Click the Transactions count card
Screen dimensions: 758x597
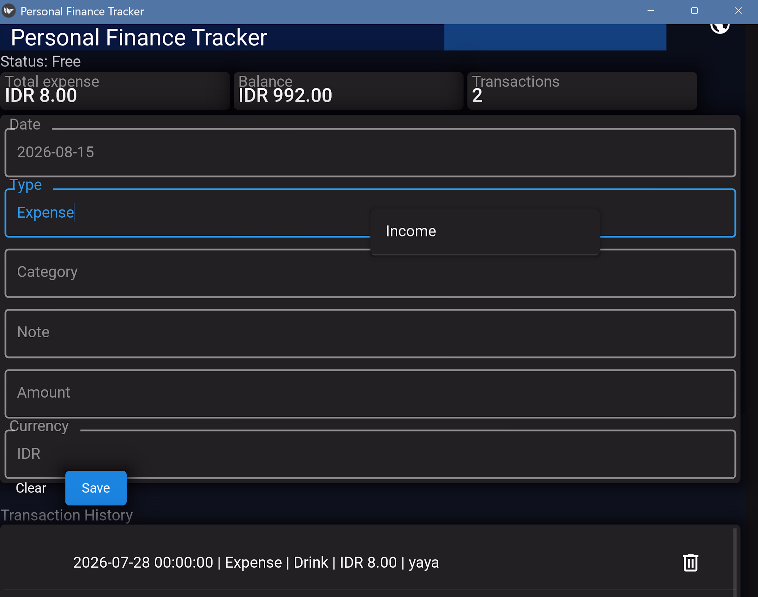click(x=582, y=91)
